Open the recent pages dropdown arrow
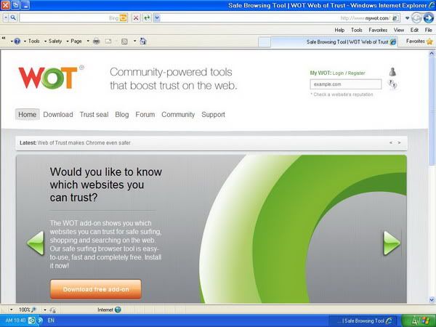Viewport: 436px width, 327px height. [x=407, y=18]
